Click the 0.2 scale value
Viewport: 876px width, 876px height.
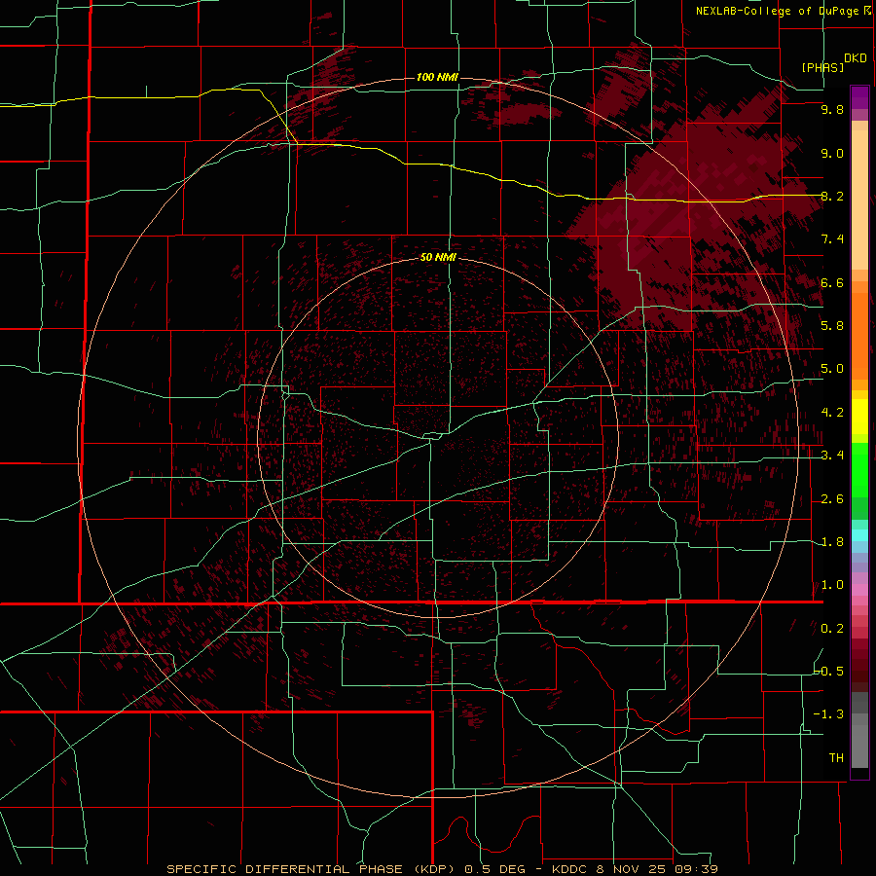point(832,629)
